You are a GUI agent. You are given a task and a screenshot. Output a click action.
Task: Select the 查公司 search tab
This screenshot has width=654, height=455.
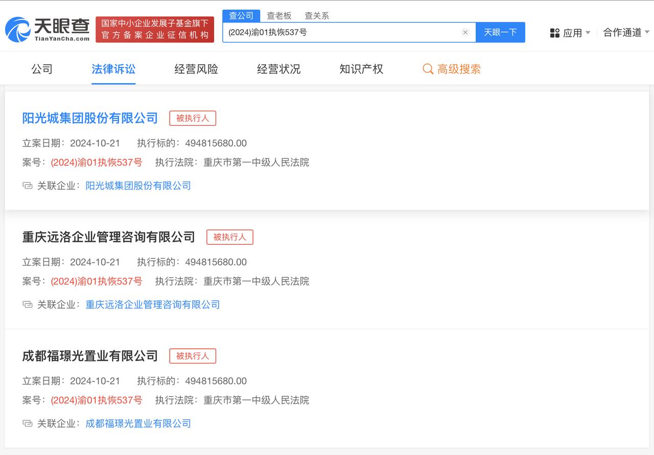[x=241, y=15]
